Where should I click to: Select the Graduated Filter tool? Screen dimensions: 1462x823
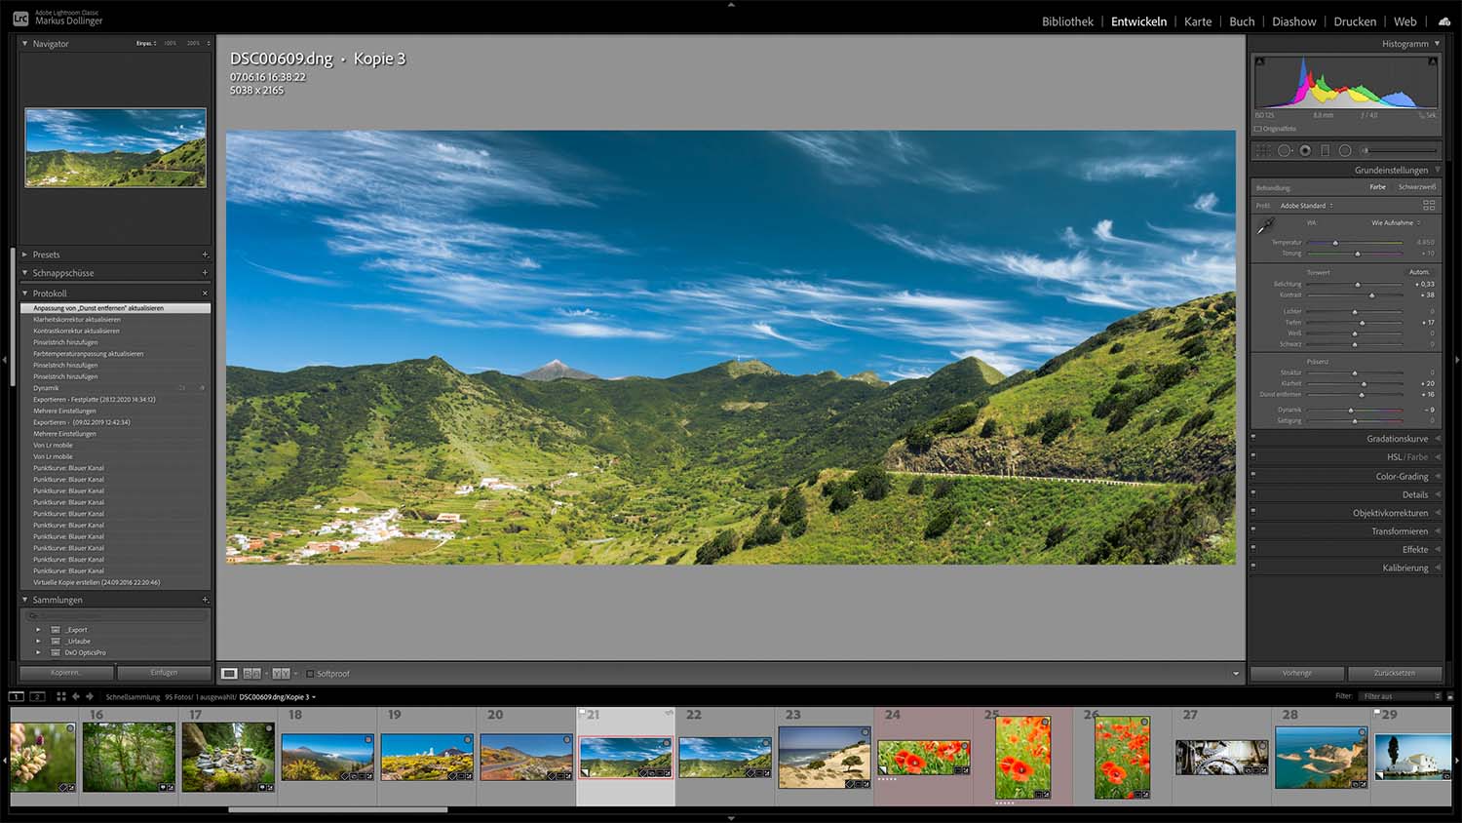pyautogui.click(x=1327, y=150)
